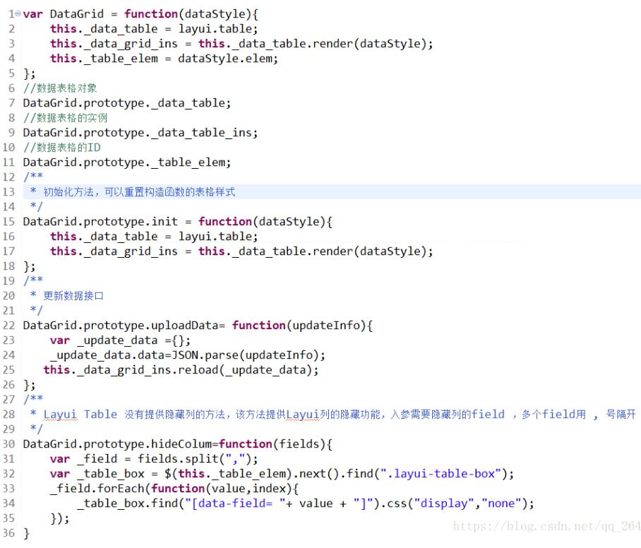Click line number 30 in gutter
Image resolution: width=641 pixels, height=548 pixels.
coord(8,444)
